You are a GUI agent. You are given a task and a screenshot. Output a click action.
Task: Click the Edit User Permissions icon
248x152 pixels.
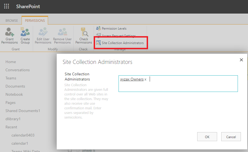[43, 32]
